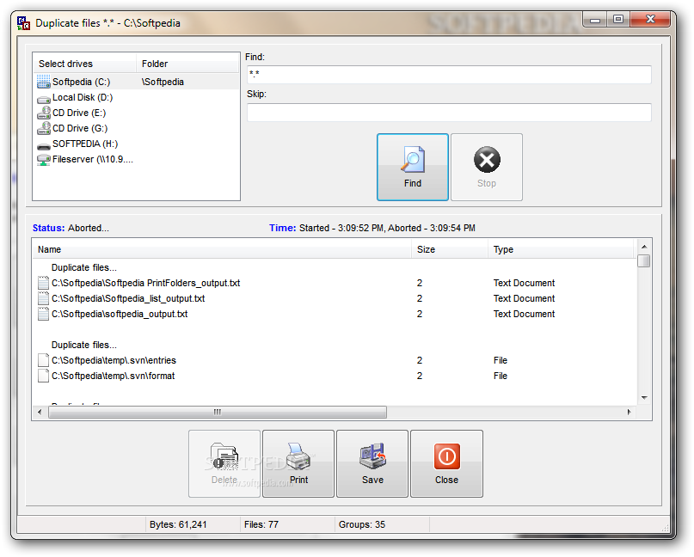
Task: Click the application icon in title bar
Action: [23, 23]
